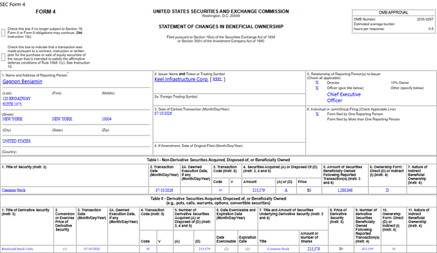Select the footnote (1) conversion price cell
The height and width of the screenshot is (253, 437).
65,249
